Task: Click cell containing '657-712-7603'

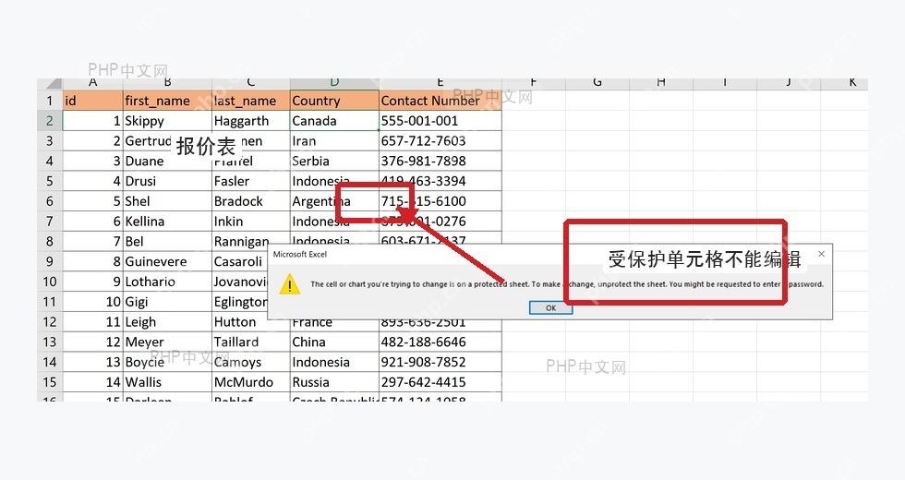Action: (440, 141)
